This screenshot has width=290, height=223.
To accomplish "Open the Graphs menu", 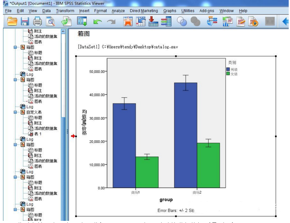I will pyautogui.click(x=169, y=11).
